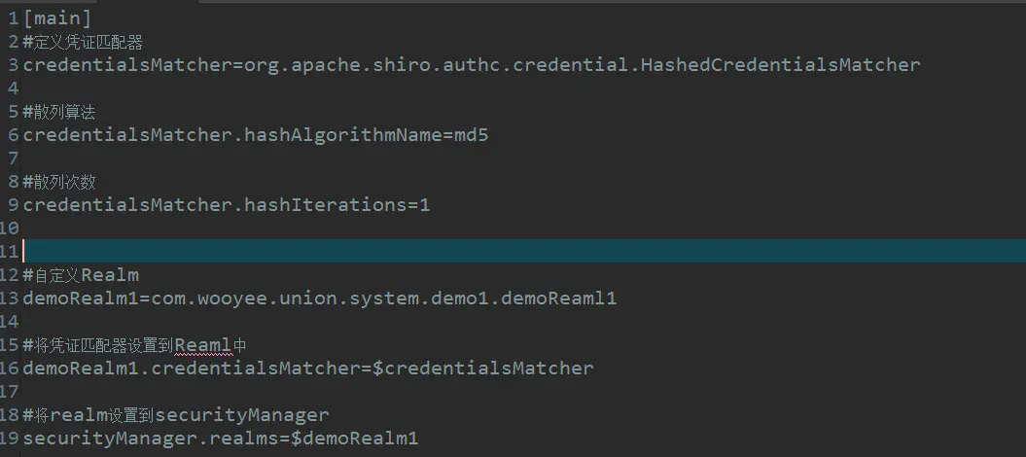
Task: Click line number 16 in gutter
Action: (x=10, y=369)
